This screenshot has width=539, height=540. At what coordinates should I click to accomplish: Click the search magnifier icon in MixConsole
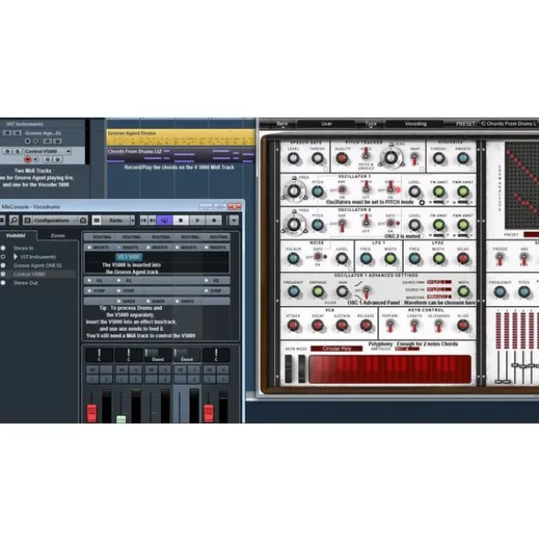click(x=14, y=220)
